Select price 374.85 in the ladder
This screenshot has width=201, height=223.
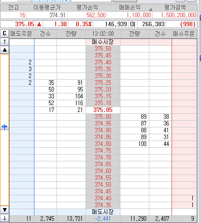(103, 137)
